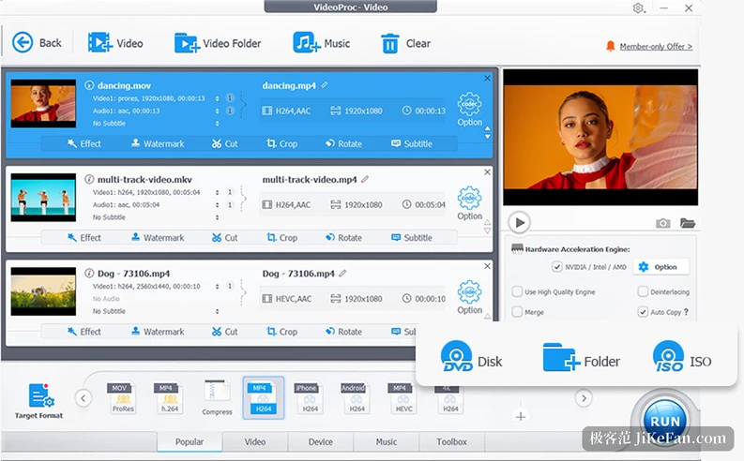Add Subtitle to dancing.mov
Screen dimensions: 744x461
click(411, 143)
